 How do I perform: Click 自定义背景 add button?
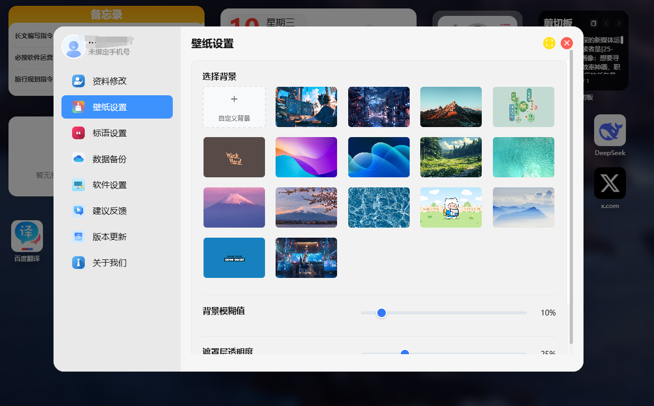coord(234,107)
